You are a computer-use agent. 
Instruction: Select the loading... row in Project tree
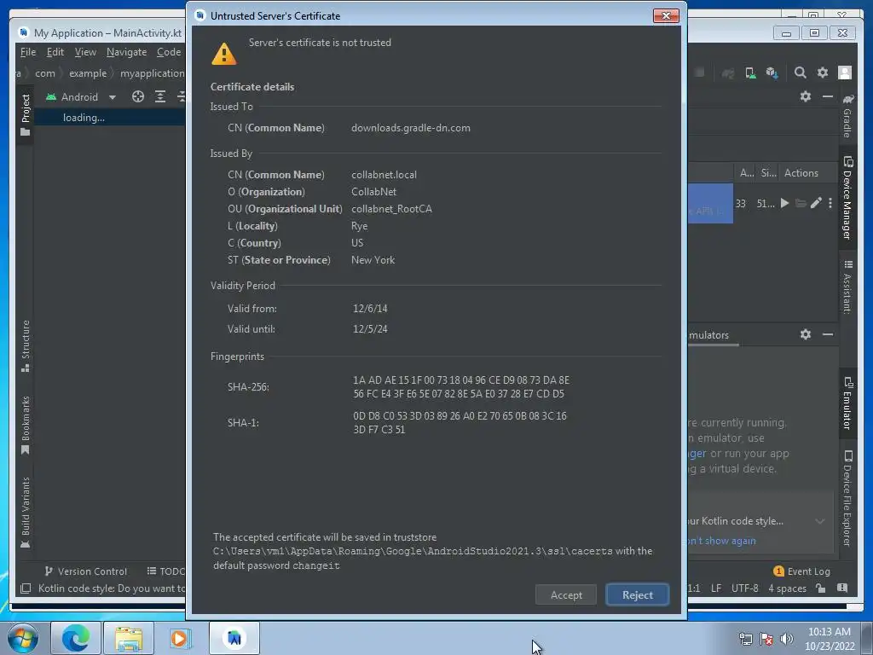coord(110,118)
